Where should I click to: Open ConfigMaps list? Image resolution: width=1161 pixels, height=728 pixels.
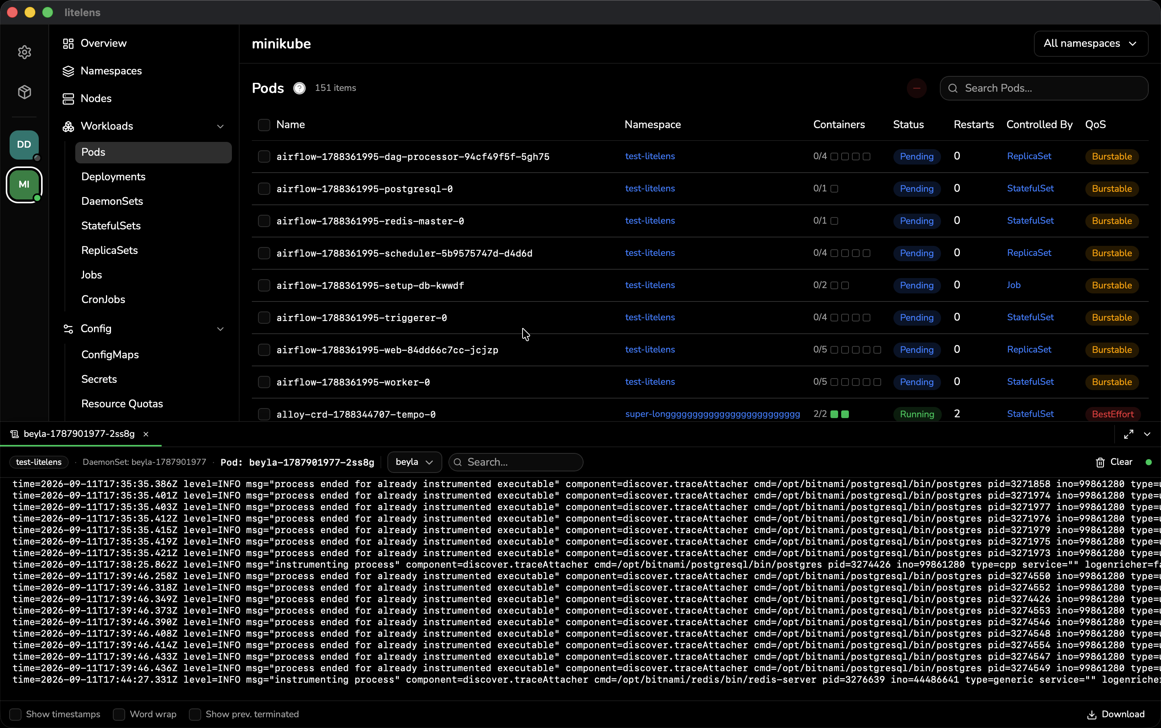[x=110, y=355]
